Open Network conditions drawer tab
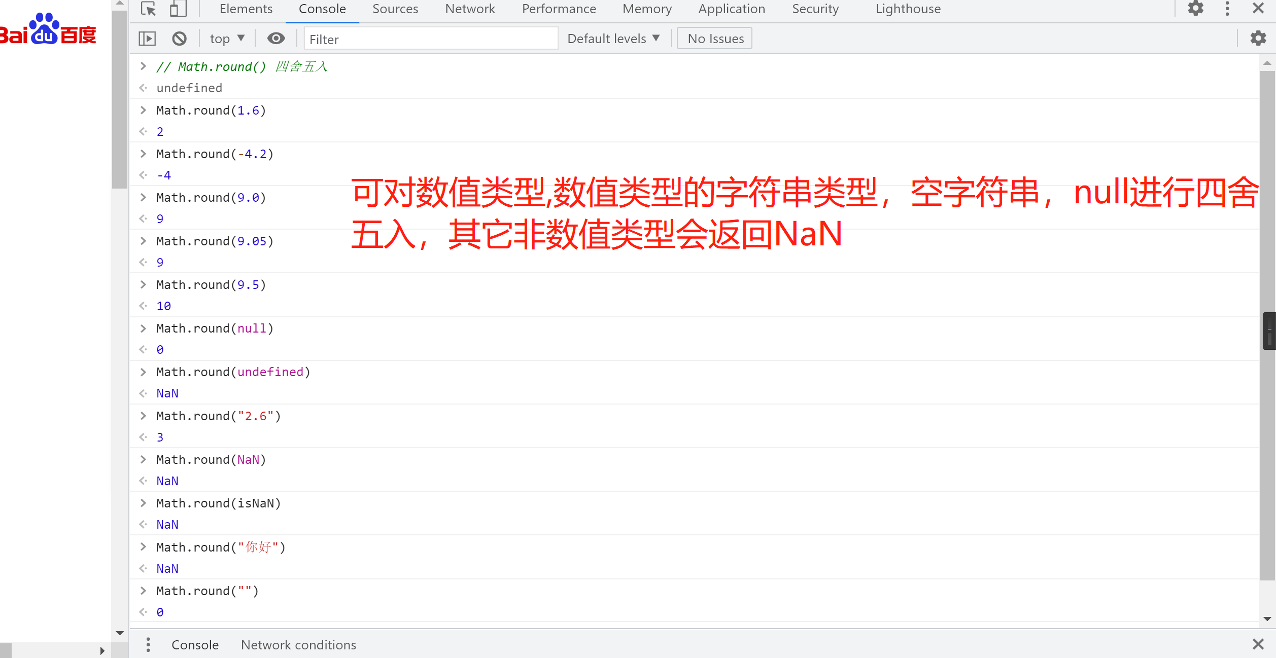 [298, 645]
